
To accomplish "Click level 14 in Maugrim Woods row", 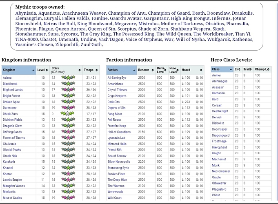I will coord(43,186).
